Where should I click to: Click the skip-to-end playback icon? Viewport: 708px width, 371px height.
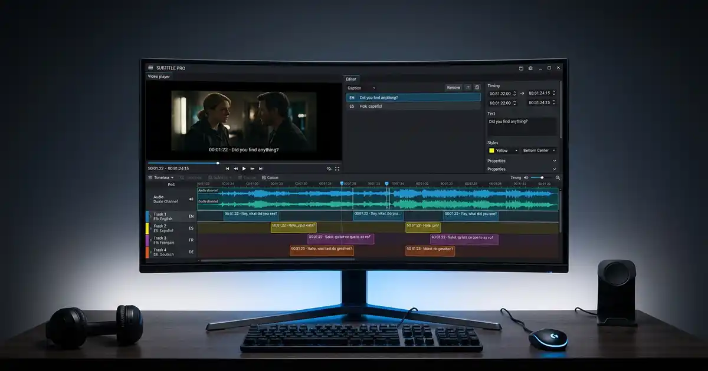261,169
